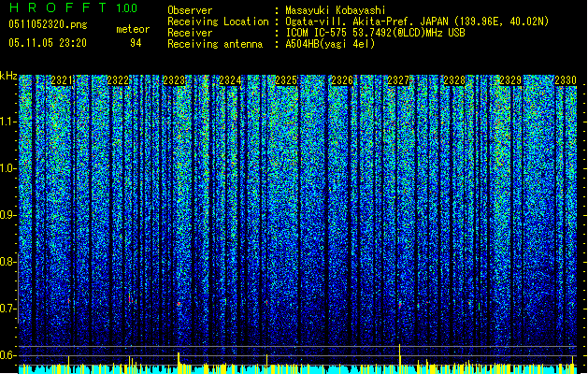Click the 2327 time marker
Screen dimensions: 588x374
[x=398, y=80]
